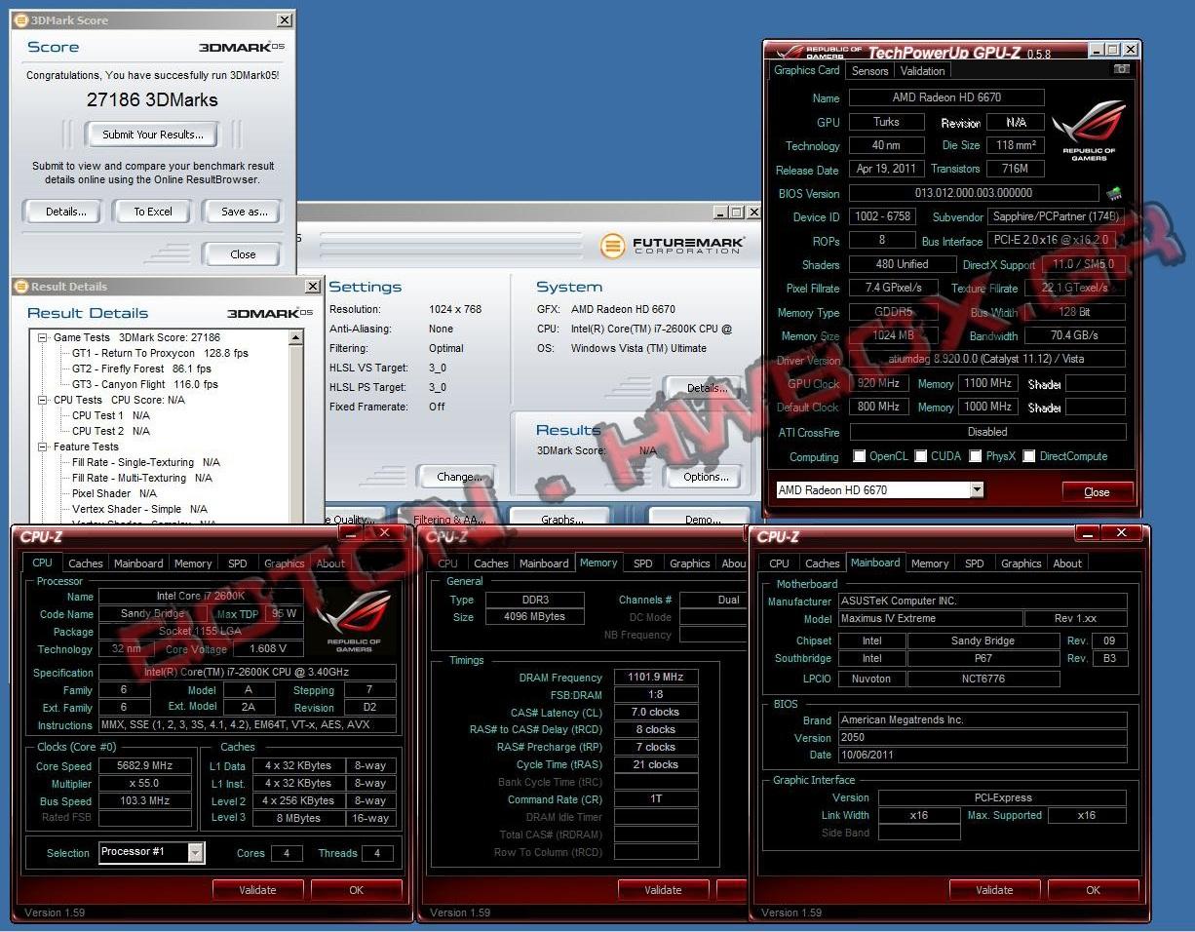Click OK in CPU-Z Motherboard window
The height and width of the screenshot is (932, 1195).
(x=1093, y=889)
